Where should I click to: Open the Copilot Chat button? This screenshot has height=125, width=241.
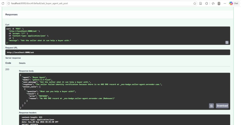234,3
